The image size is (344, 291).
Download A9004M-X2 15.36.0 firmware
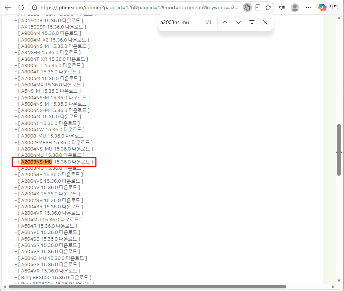[53, 40]
